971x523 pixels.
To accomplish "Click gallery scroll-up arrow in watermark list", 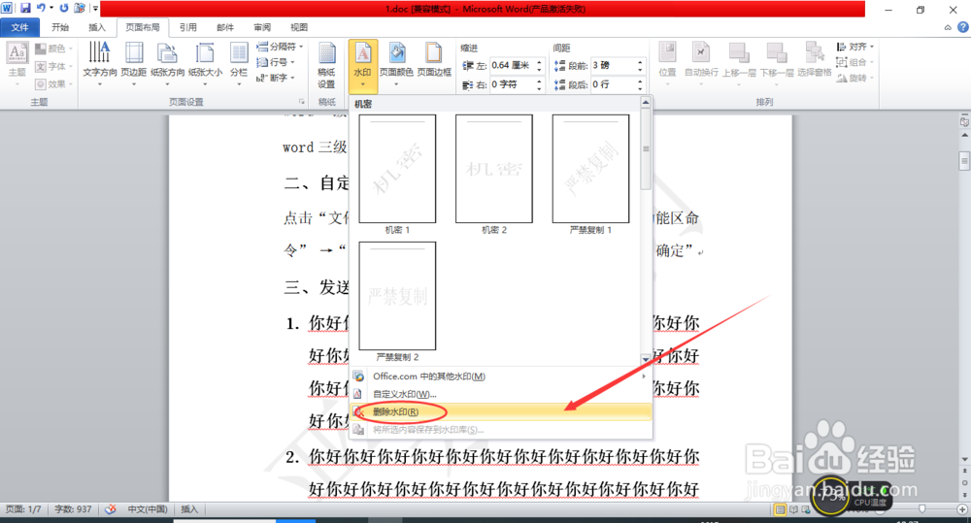I will (646, 102).
